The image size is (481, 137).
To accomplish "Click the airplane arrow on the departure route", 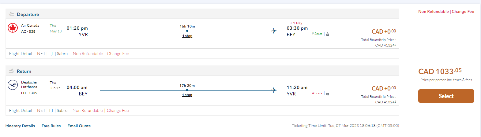I will 274,31.
